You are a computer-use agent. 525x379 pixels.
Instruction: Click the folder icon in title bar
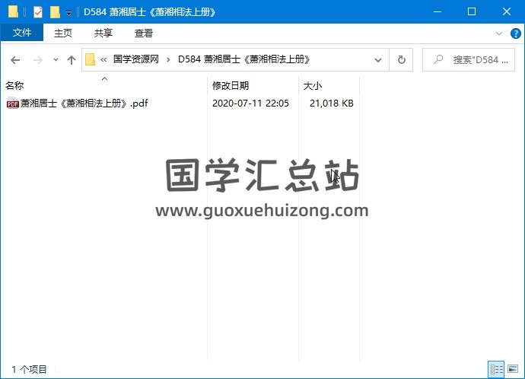[x=13, y=11]
